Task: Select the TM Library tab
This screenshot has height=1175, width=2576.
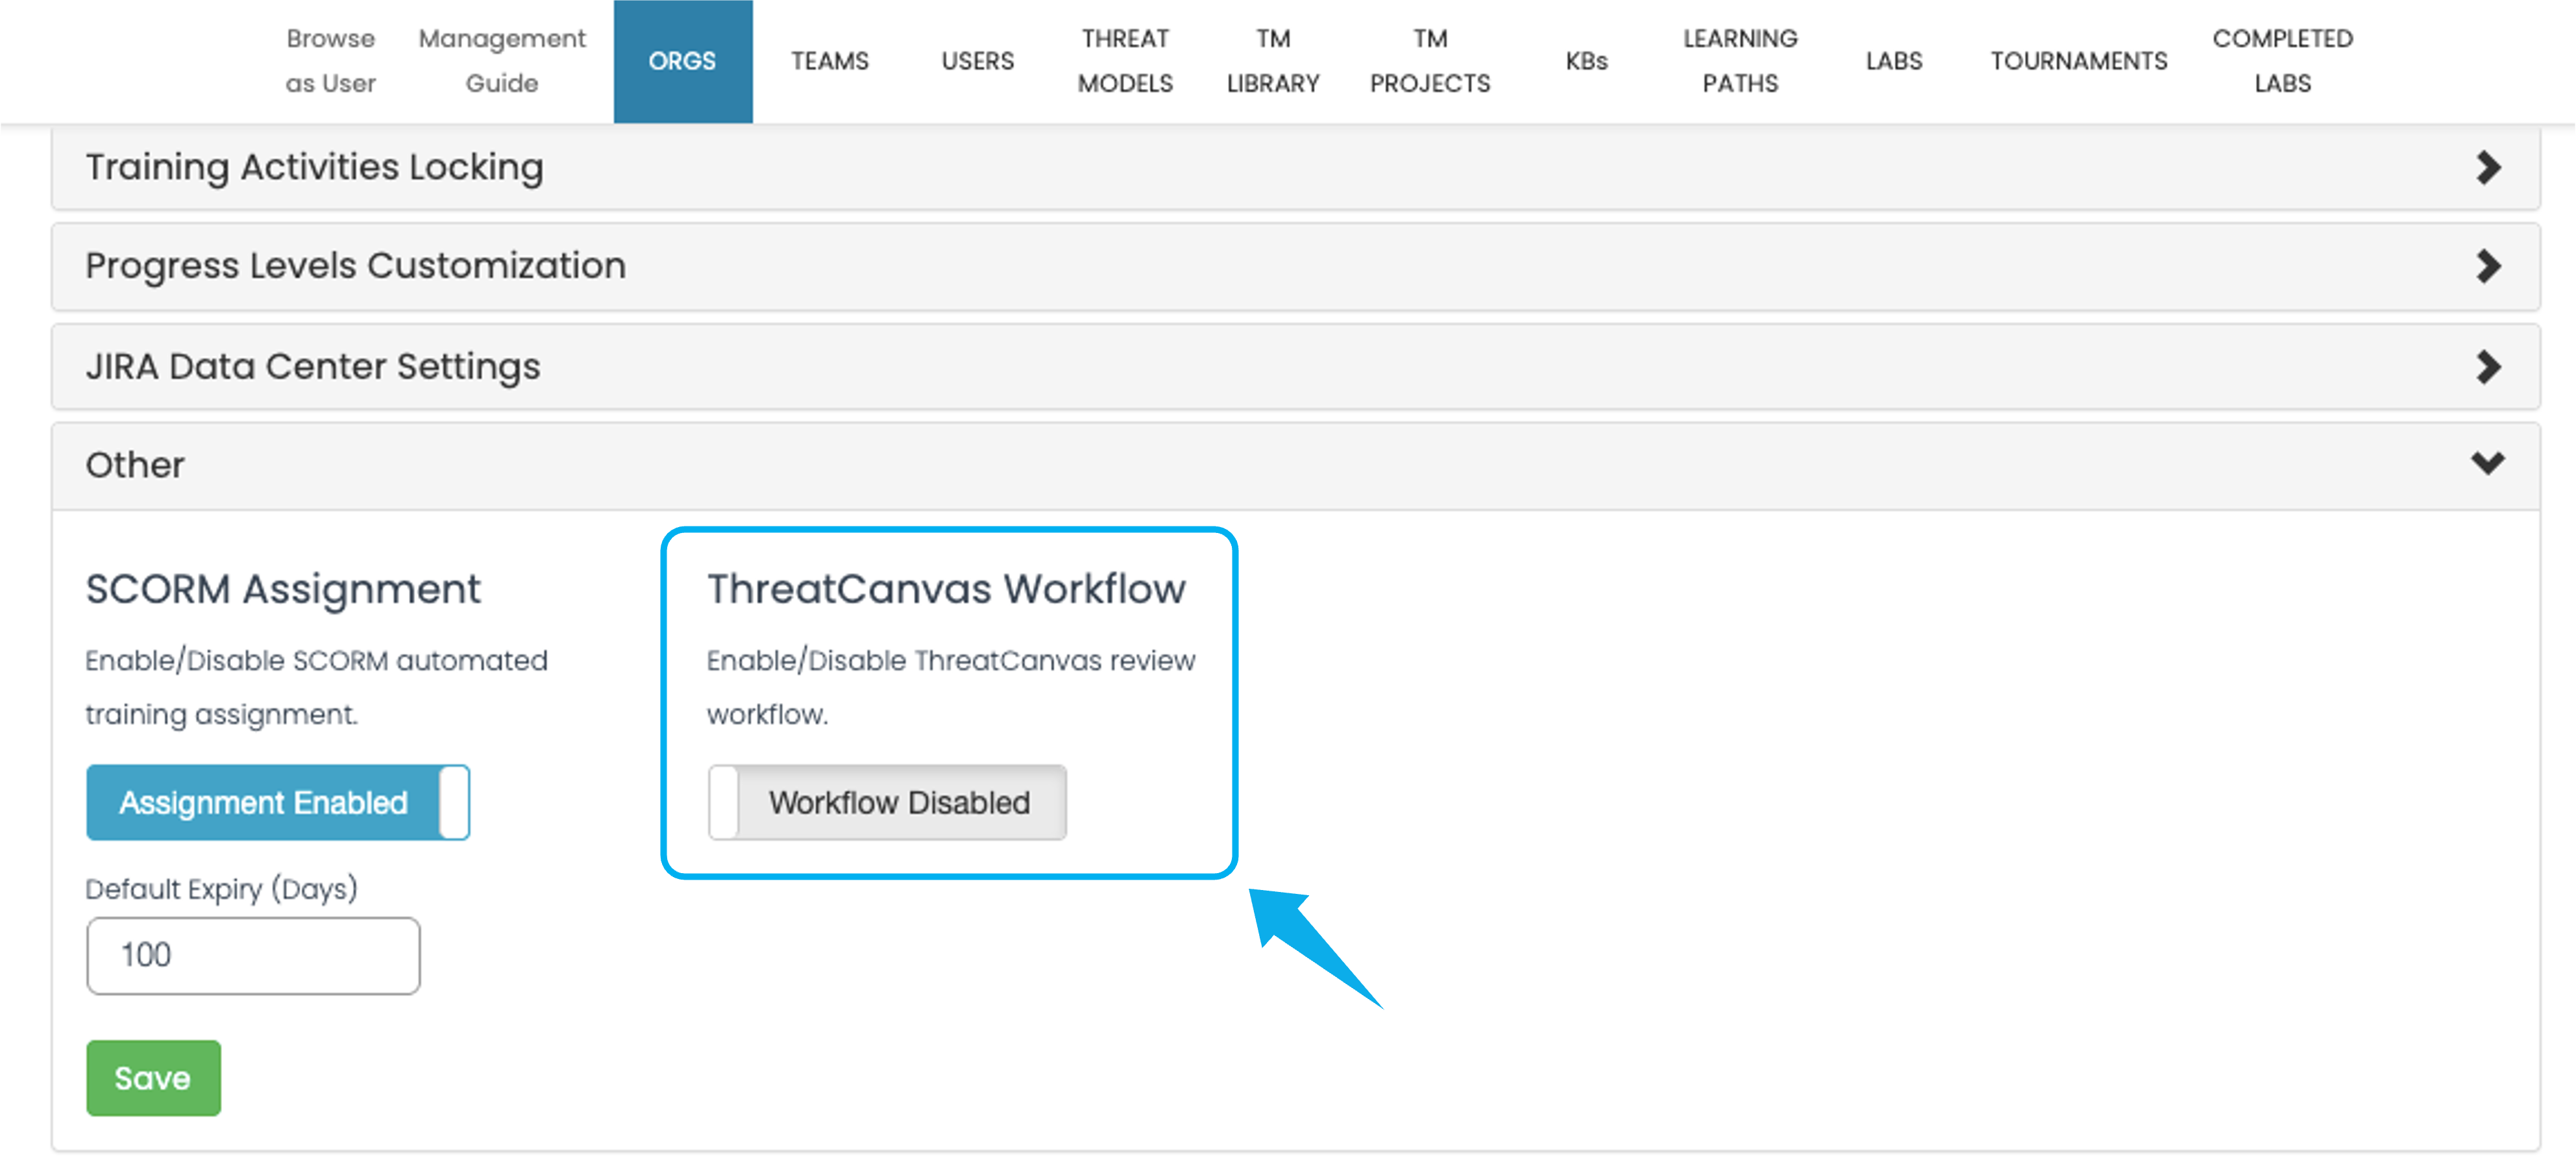Action: point(1273,61)
